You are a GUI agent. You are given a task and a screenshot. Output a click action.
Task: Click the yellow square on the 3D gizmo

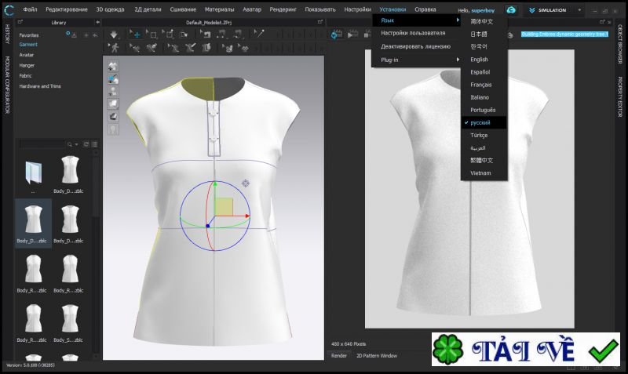tap(224, 206)
